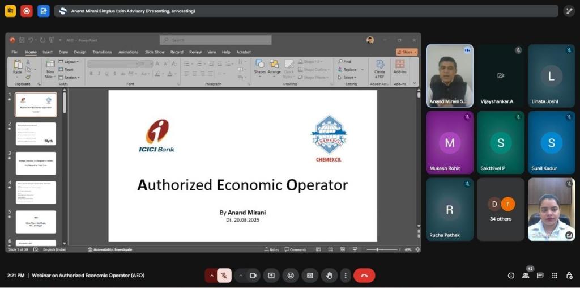Open chat with everyone panel
Viewport: 580px width, 288px height.
(x=540, y=276)
